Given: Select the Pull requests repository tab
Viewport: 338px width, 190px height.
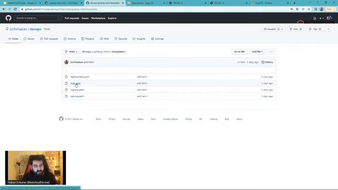Looking at the screenshot, I should [x=49, y=39].
